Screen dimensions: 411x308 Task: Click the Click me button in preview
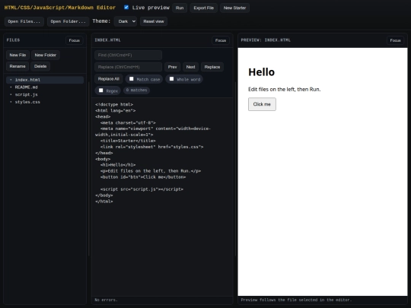262,104
